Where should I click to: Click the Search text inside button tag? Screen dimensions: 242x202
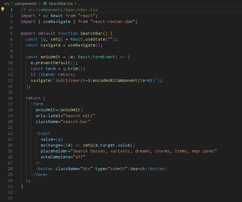(x=137, y=169)
